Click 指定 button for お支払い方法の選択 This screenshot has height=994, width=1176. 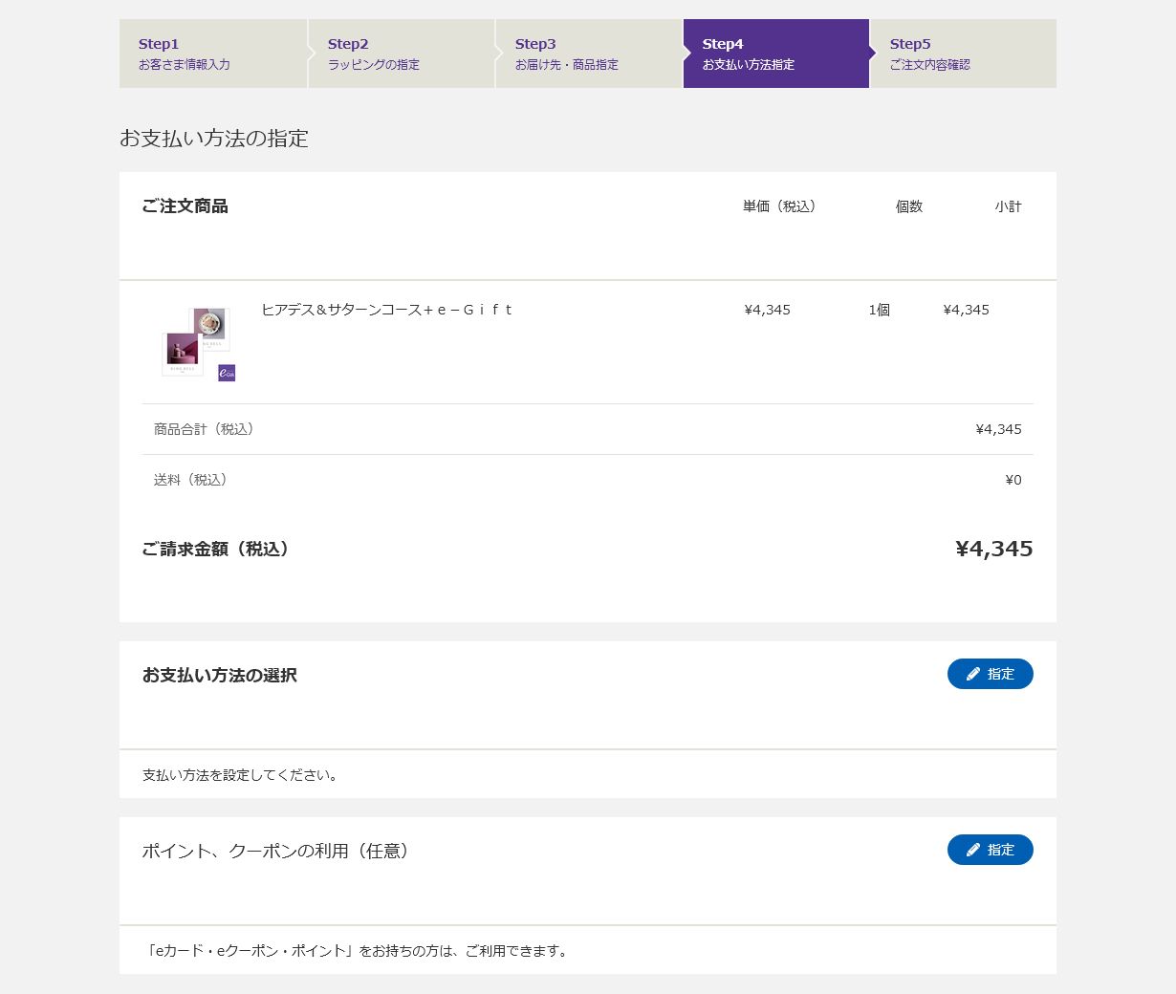tap(991, 674)
